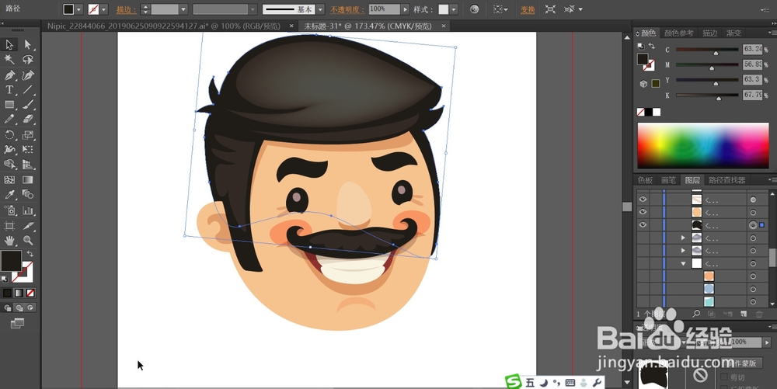Click the Magic Wand tool
The width and height of the screenshot is (777, 389).
pos(10,60)
